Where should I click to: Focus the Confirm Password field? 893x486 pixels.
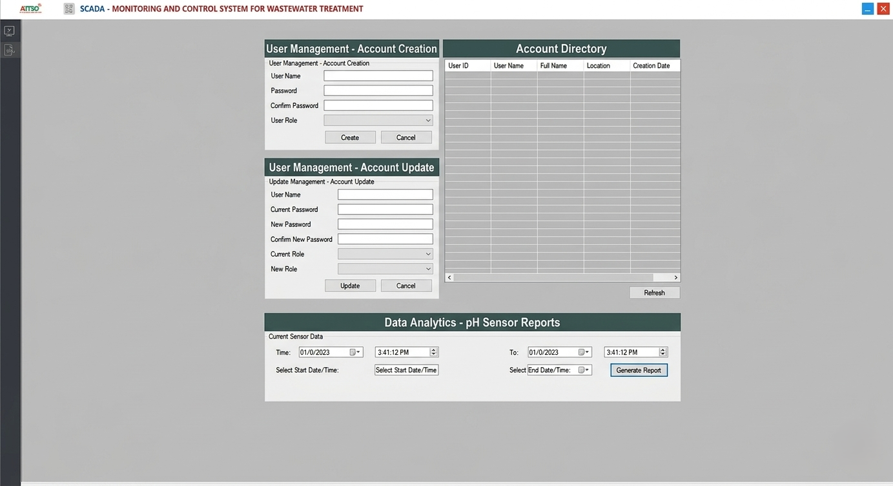point(378,105)
